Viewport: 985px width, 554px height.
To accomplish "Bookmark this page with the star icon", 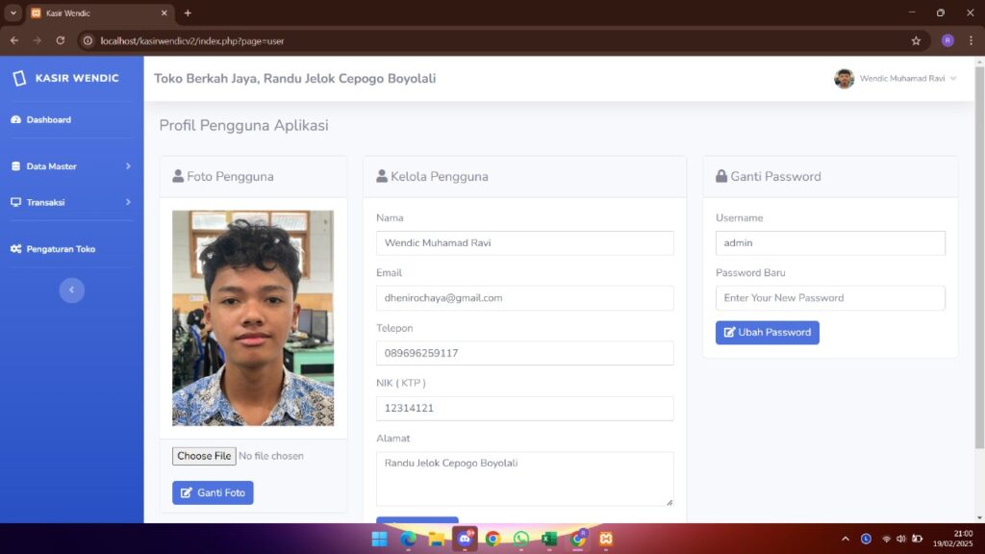I will (x=916, y=40).
